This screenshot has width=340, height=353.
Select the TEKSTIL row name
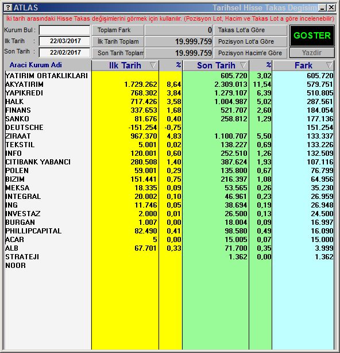pos(20,145)
